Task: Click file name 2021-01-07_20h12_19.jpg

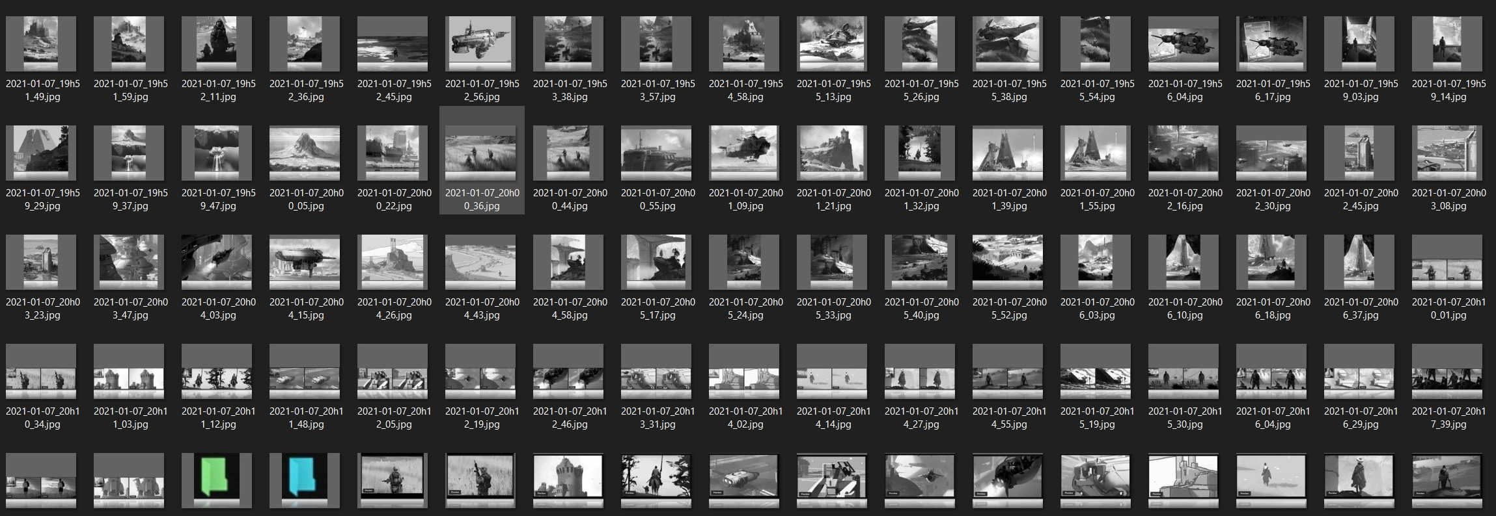Action: click(482, 418)
